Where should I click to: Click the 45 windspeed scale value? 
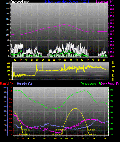tap(7, 8)
